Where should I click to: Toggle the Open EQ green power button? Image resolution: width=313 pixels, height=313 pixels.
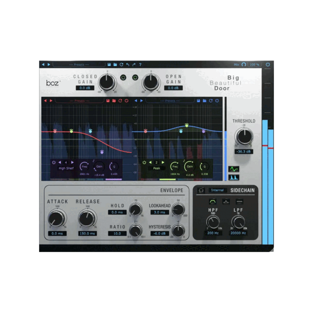pyautogui.click(x=135, y=77)
